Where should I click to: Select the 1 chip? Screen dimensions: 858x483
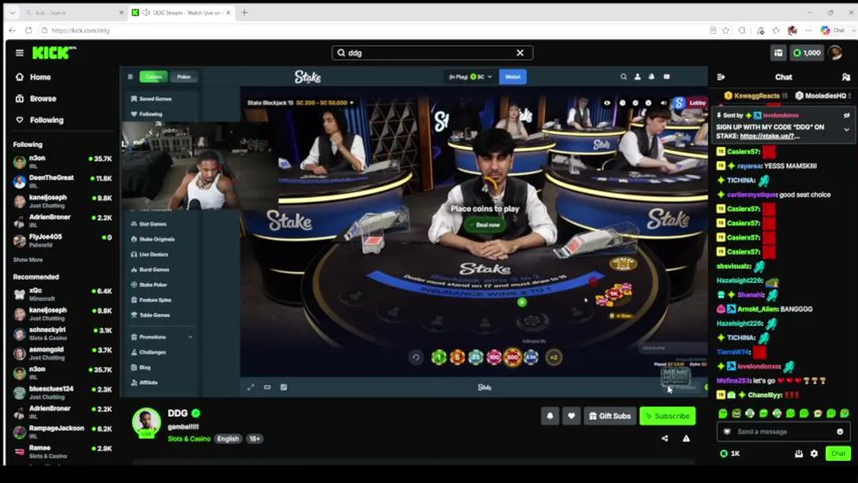pos(438,358)
